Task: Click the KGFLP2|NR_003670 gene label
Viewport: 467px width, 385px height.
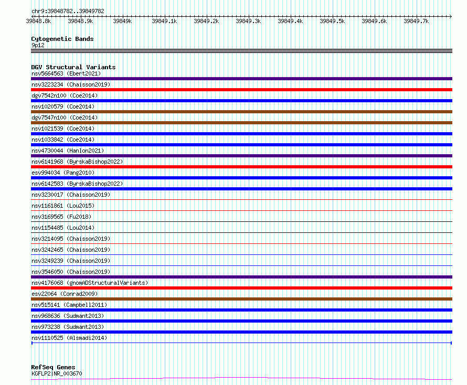Action: pos(57,373)
